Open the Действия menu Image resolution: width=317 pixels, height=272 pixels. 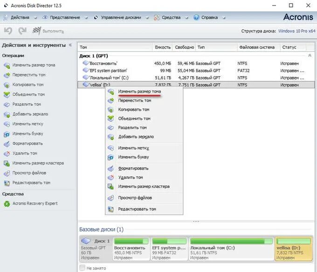coord(20,18)
